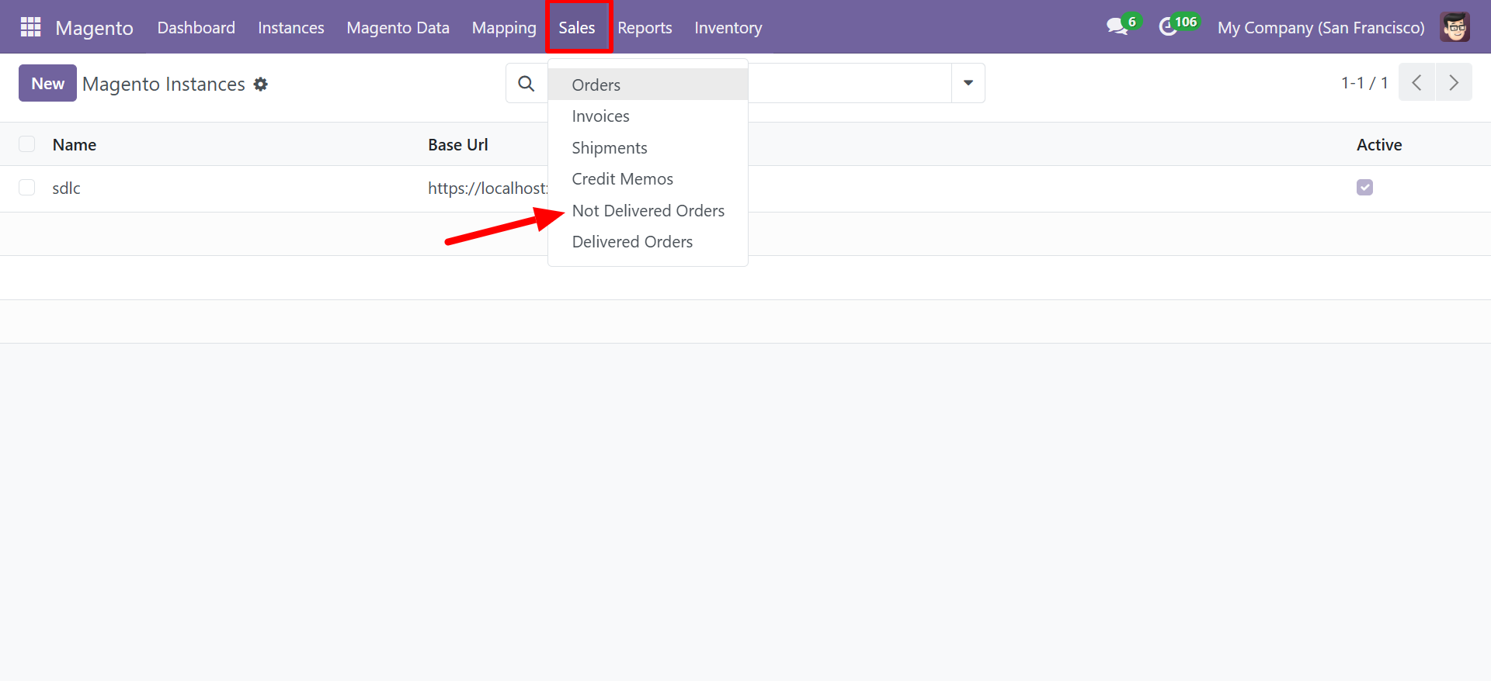Viewport: 1491px width, 681px height.
Task: Open the Mapping menu
Action: pos(504,27)
